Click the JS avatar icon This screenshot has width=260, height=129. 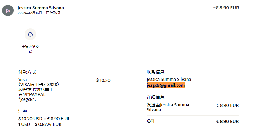coord(8,10)
